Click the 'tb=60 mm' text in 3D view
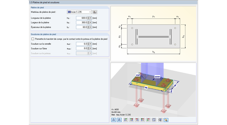The width and height of the screenshot is (227, 125). (x=116, y=112)
